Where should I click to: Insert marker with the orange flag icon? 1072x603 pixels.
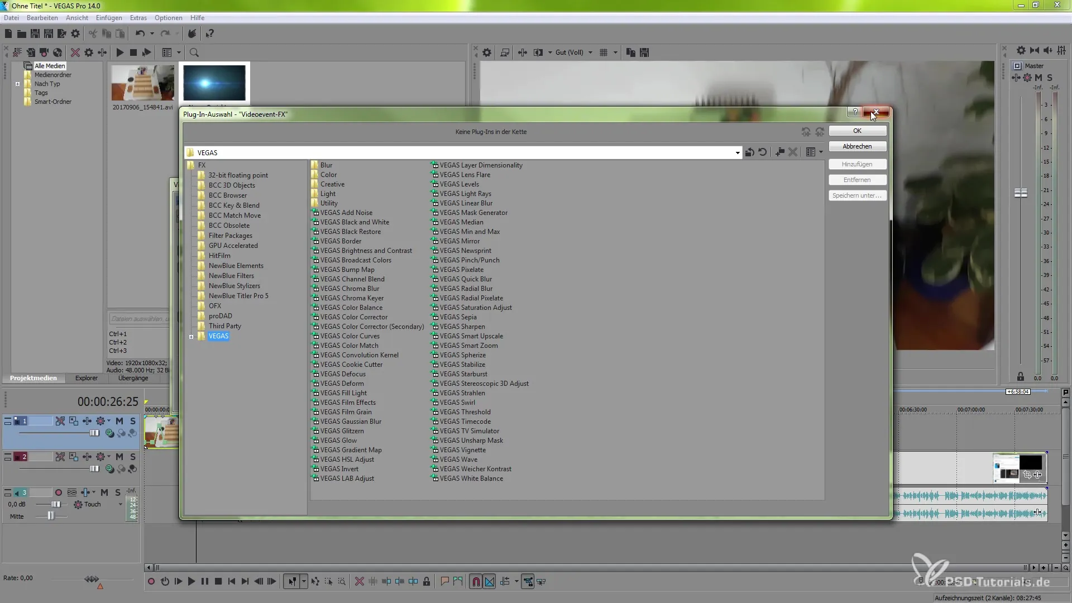[x=444, y=581]
